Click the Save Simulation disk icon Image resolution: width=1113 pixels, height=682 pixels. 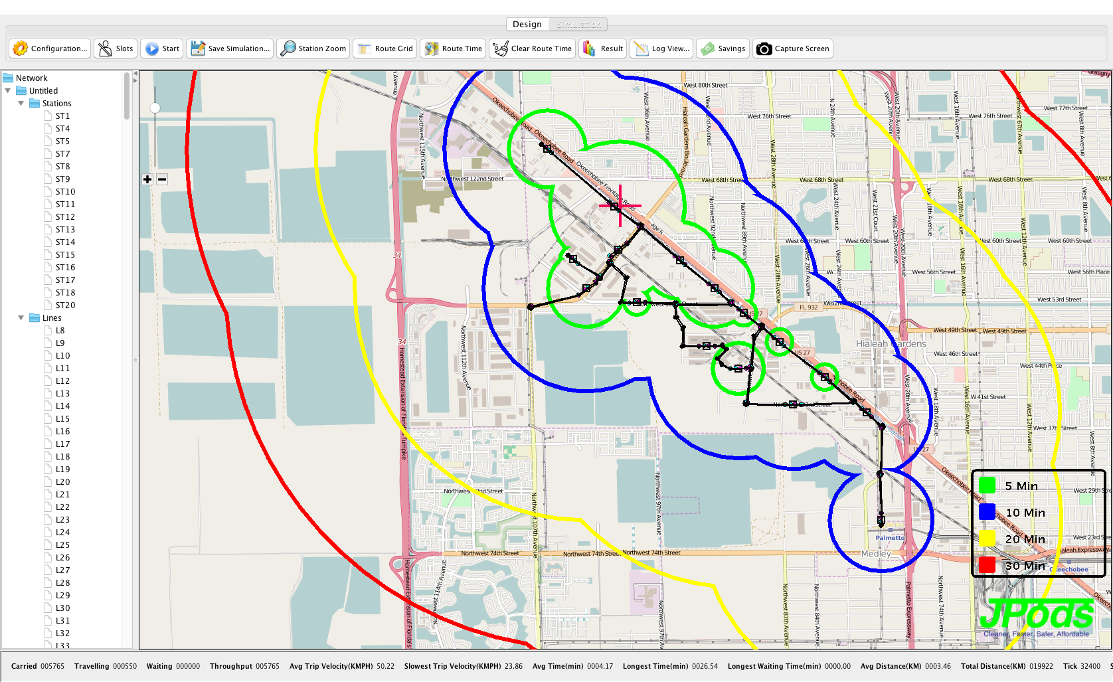pyautogui.click(x=198, y=48)
